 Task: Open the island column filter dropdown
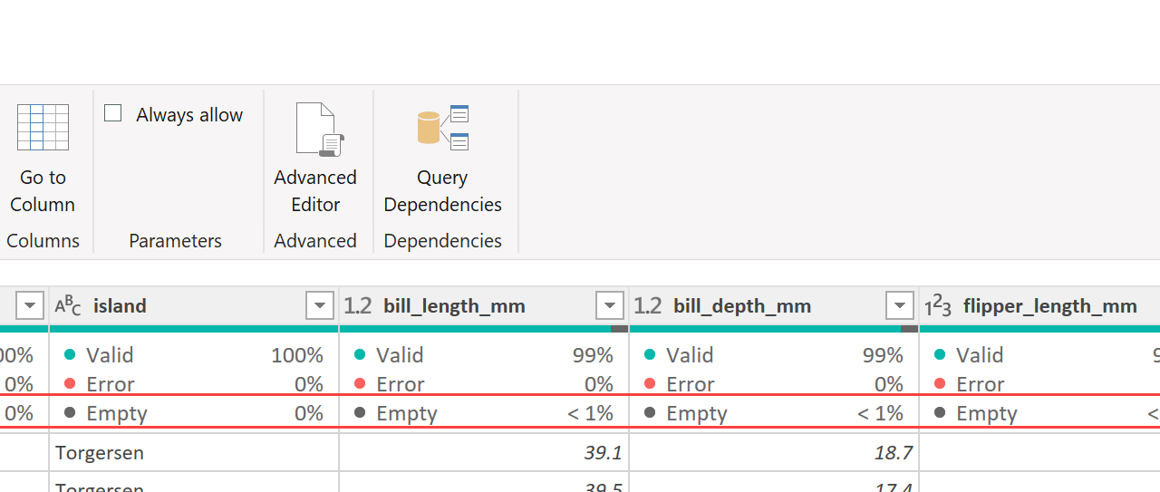(x=320, y=306)
